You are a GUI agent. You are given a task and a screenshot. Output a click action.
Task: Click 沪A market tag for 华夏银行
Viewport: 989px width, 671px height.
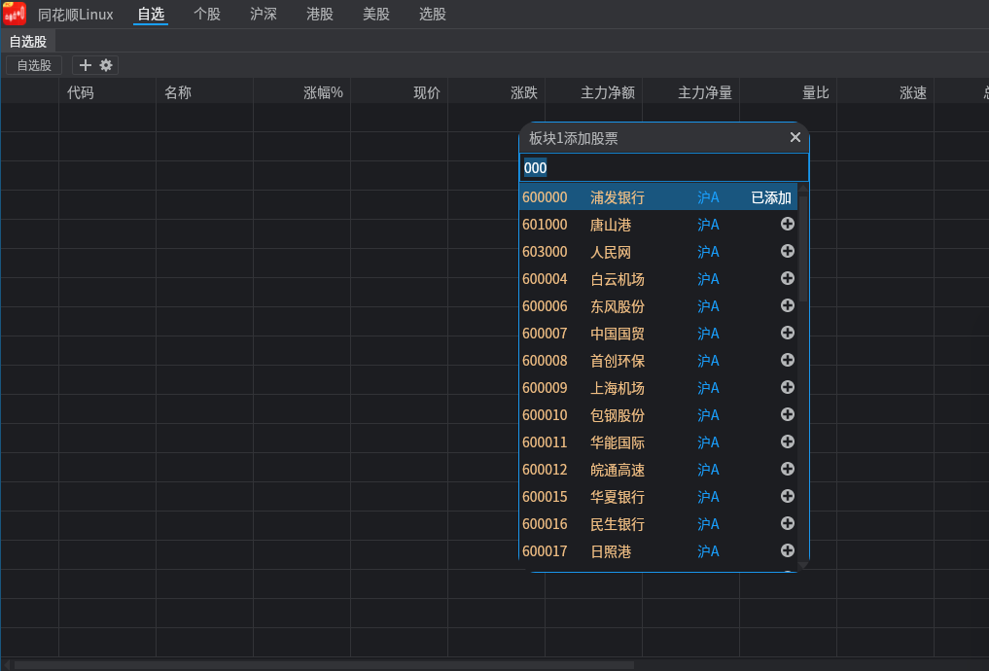pyautogui.click(x=708, y=496)
